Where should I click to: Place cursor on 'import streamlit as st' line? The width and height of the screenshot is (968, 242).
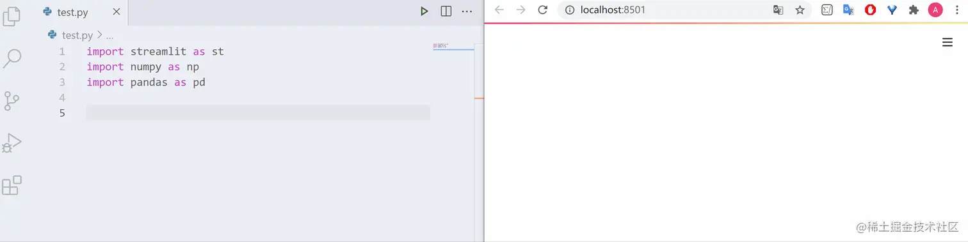coord(155,51)
